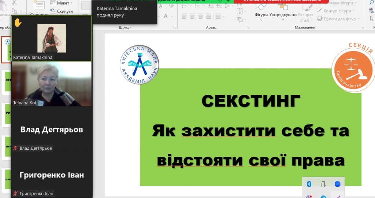Click the muted microphone icon for Григоренко Іван
The image size is (375, 198).
click(15, 194)
